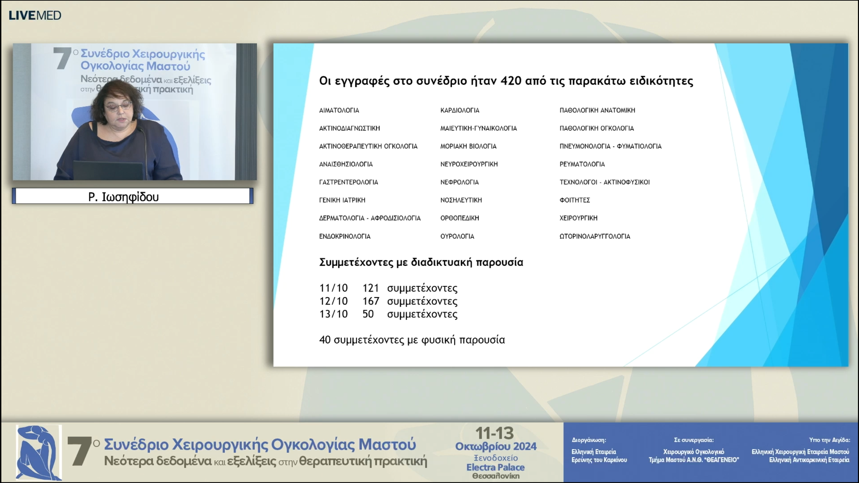
Task: Click the LIVEMED logo
Action: click(x=35, y=15)
